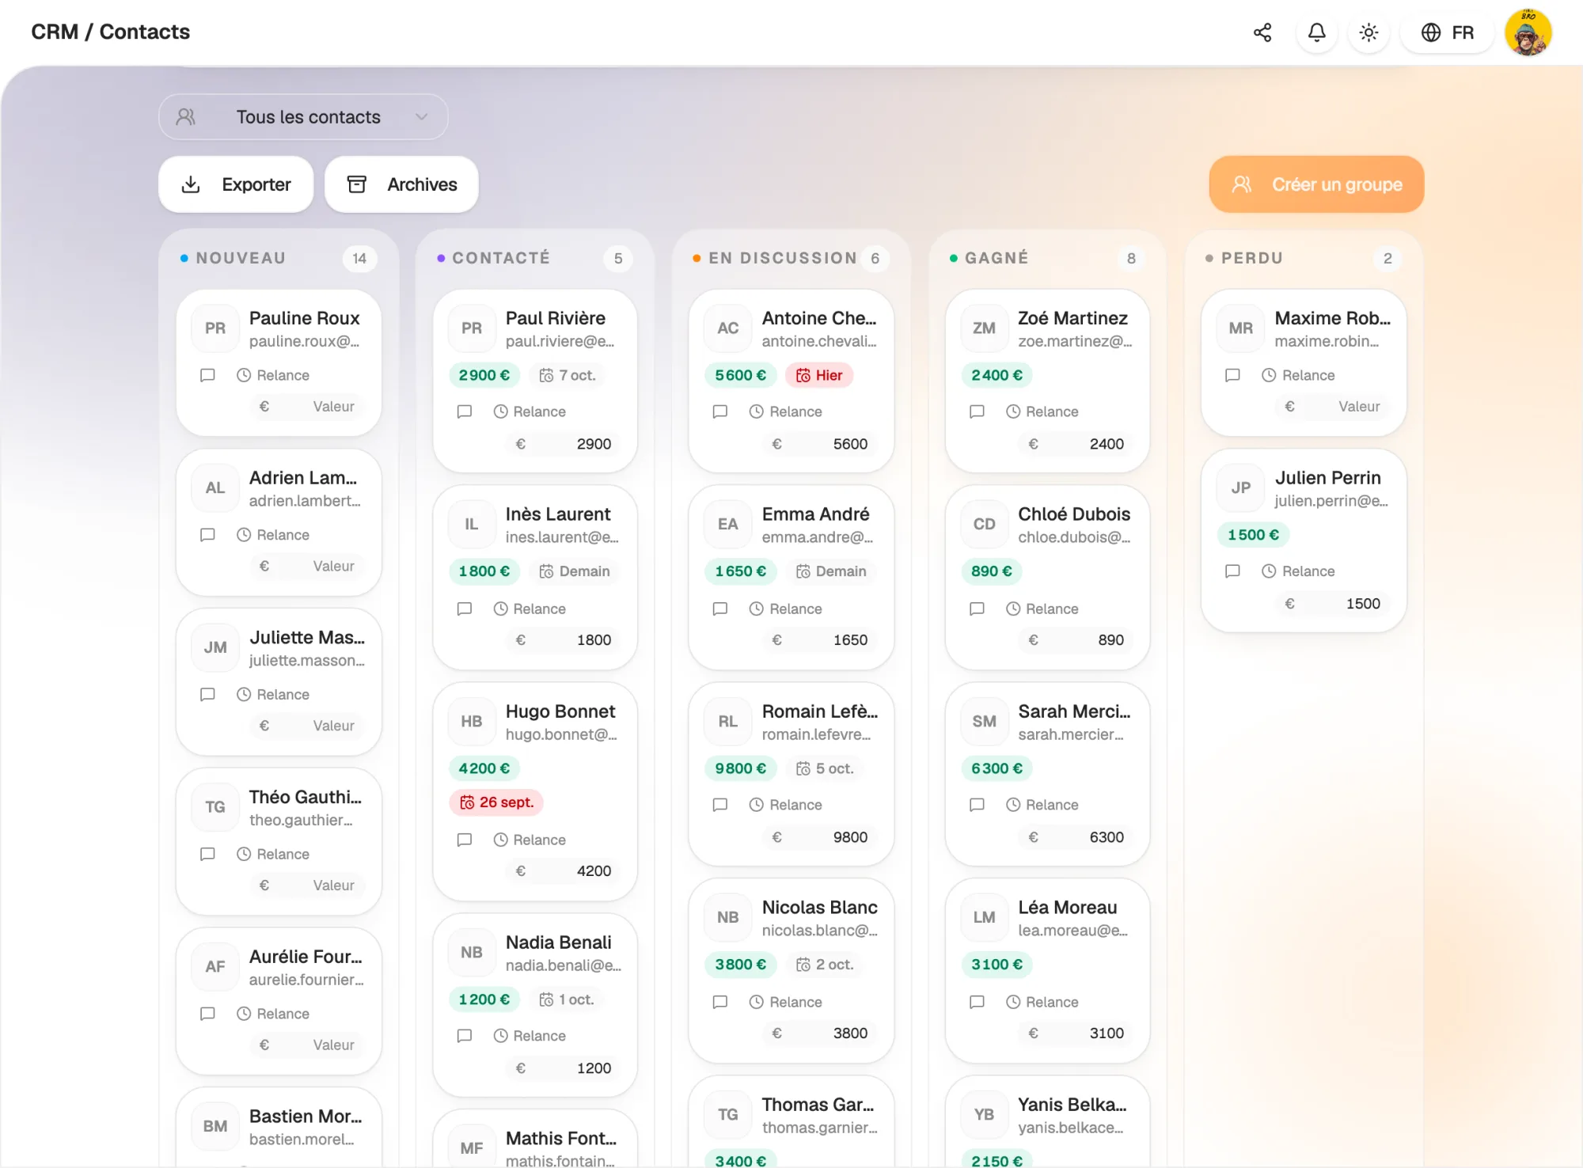
Task: Click Demain date badge on Emma André
Action: point(831,571)
